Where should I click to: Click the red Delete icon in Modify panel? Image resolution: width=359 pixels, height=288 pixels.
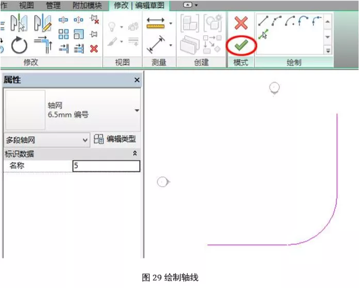point(94,49)
